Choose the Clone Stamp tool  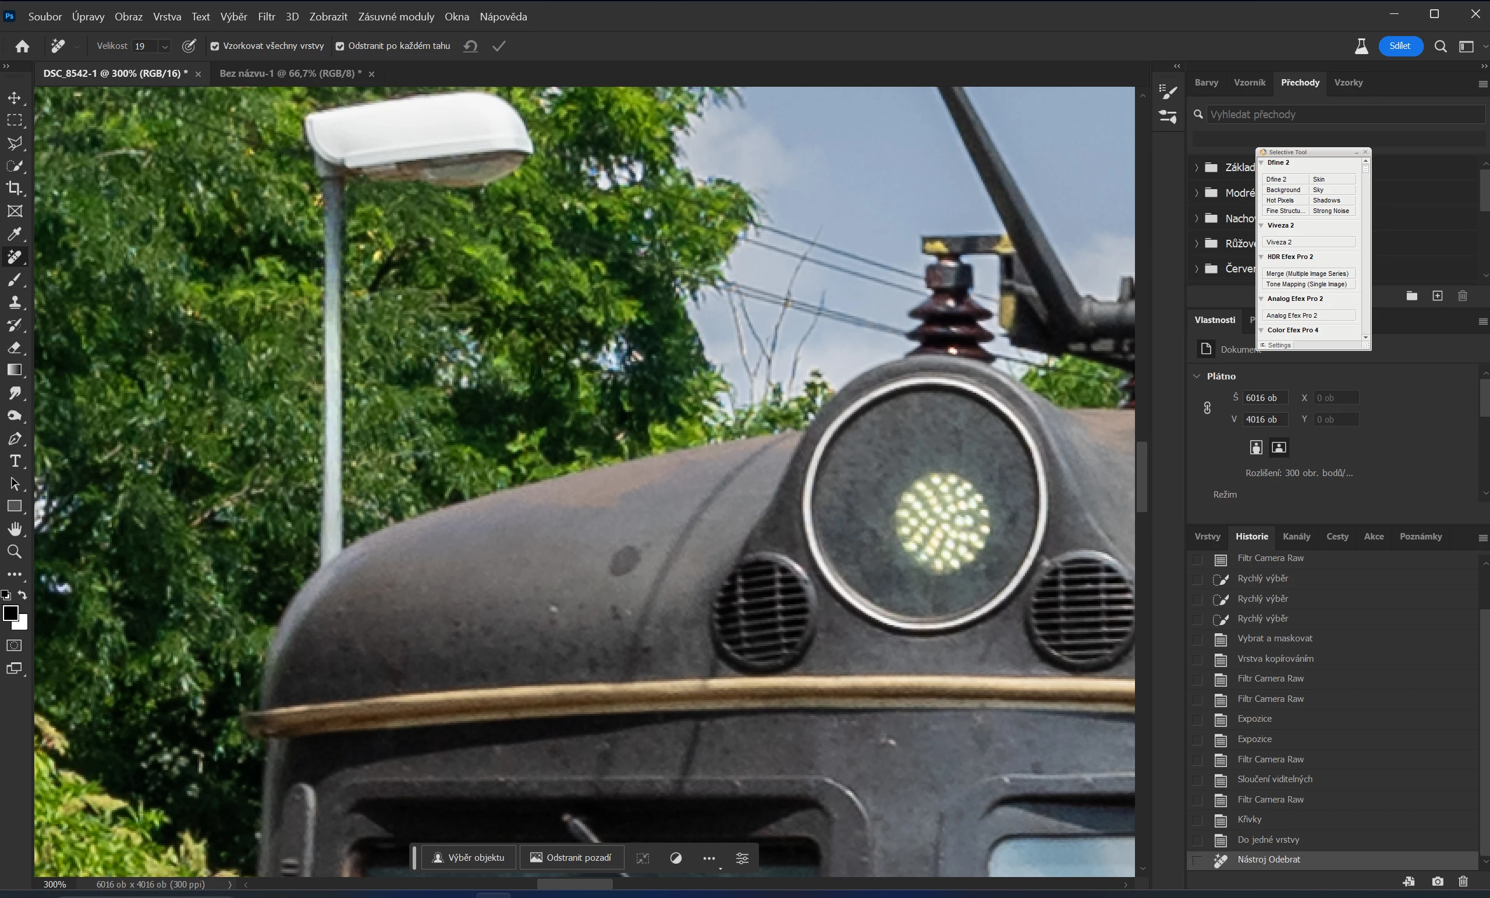15,303
